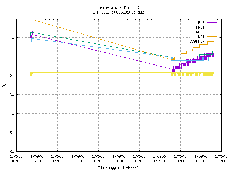This screenshot has width=228, height=171.
Task: Click the purple ELS legend line sample
Action: click(212, 23)
